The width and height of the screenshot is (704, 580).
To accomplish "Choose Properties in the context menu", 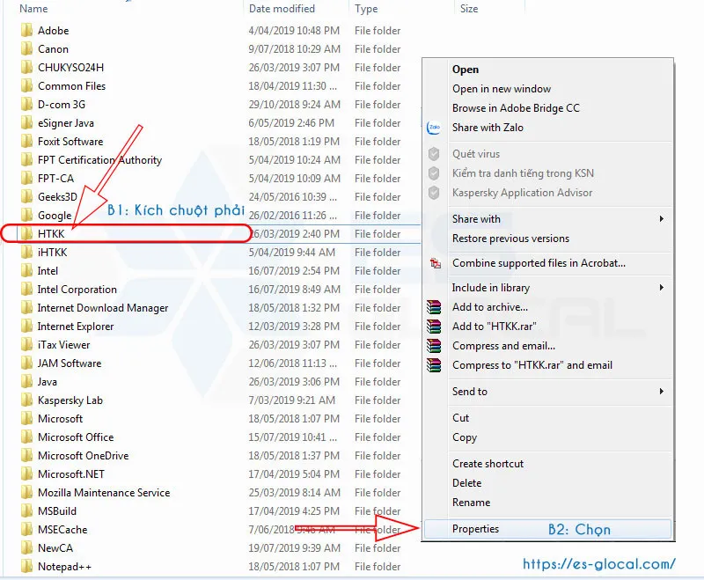I will tap(475, 529).
